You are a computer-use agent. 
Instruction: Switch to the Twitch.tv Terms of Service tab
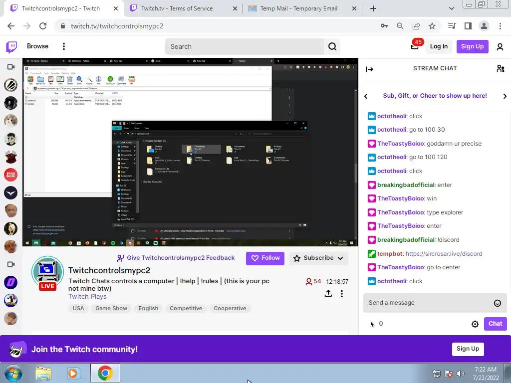coord(183,9)
